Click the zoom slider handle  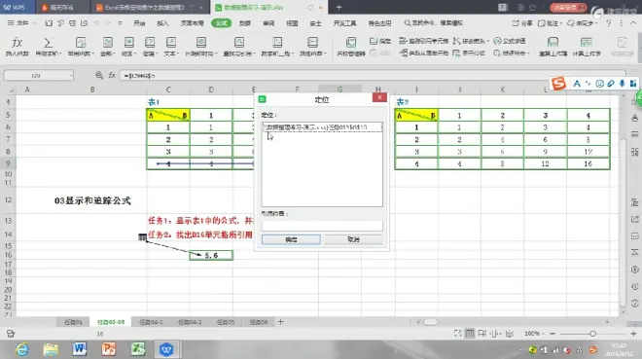click(592, 334)
